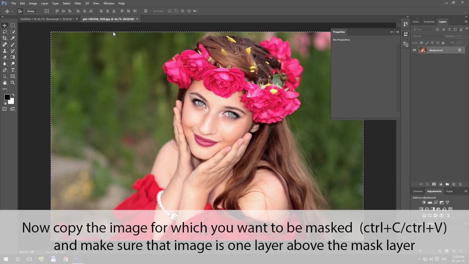Reset default foreground and background colors
Image resolution: width=469 pixels, height=264 pixels.
(x=5, y=103)
